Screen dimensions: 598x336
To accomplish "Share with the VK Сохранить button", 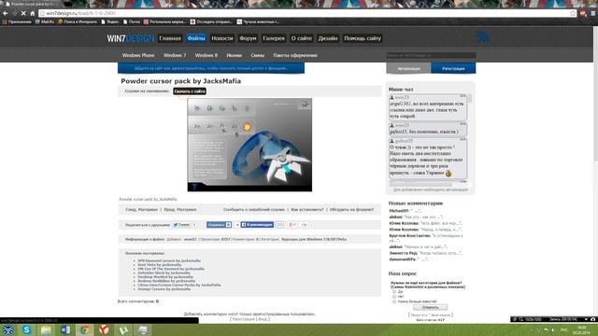I will click(219, 225).
